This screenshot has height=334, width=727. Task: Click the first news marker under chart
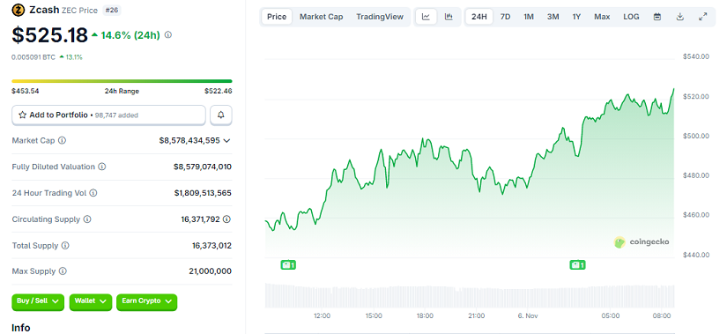click(x=288, y=265)
